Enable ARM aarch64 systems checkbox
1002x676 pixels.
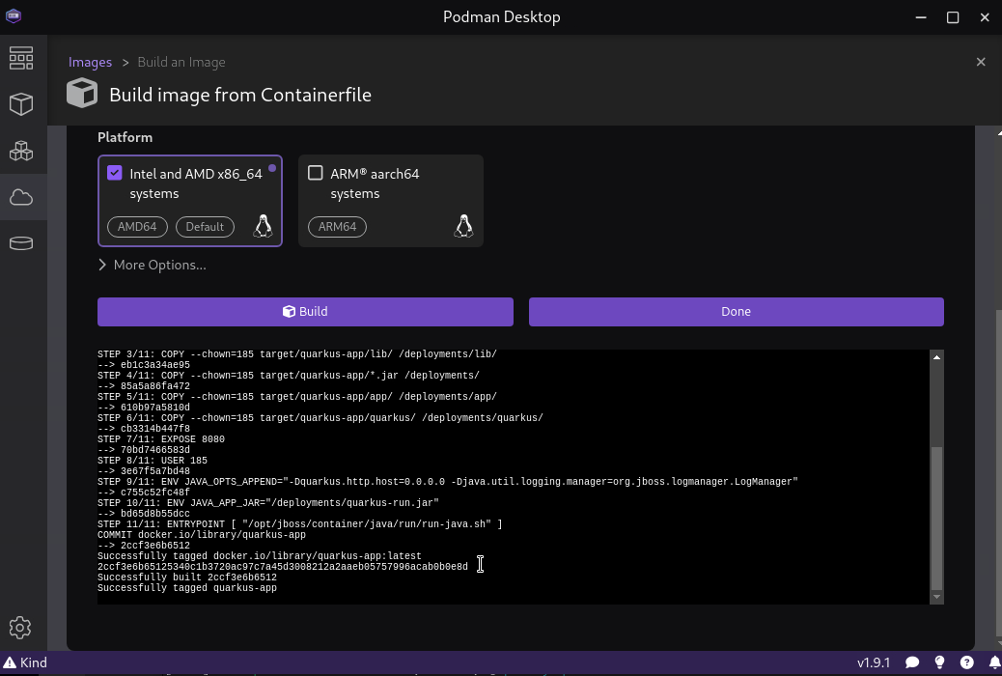[x=315, y=173]
